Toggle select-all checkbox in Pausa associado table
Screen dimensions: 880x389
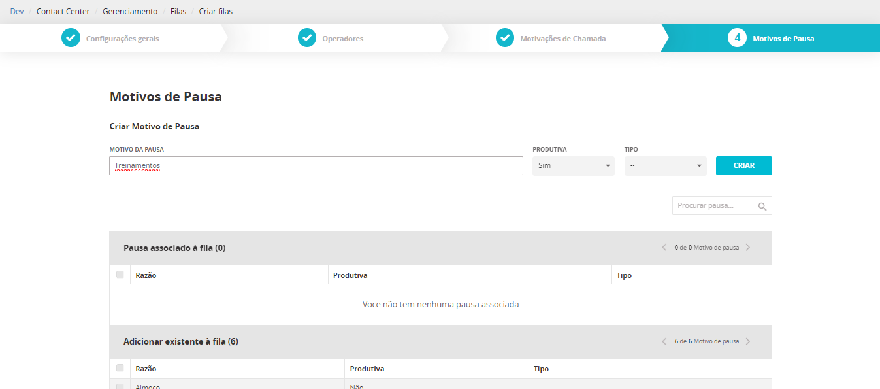pyautogui.click(x=120, y=275)
